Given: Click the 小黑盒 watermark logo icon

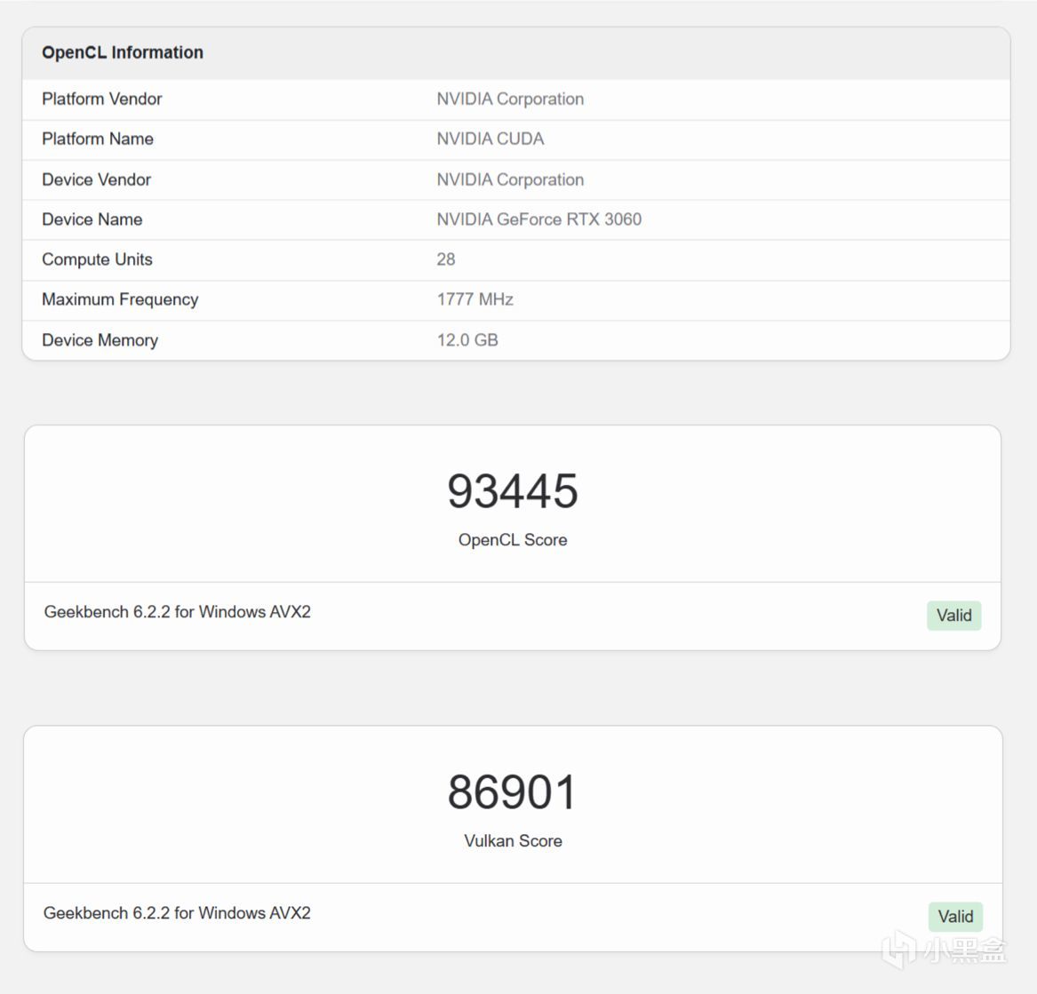Looking at the screenshot, I should tap(898, 949).
